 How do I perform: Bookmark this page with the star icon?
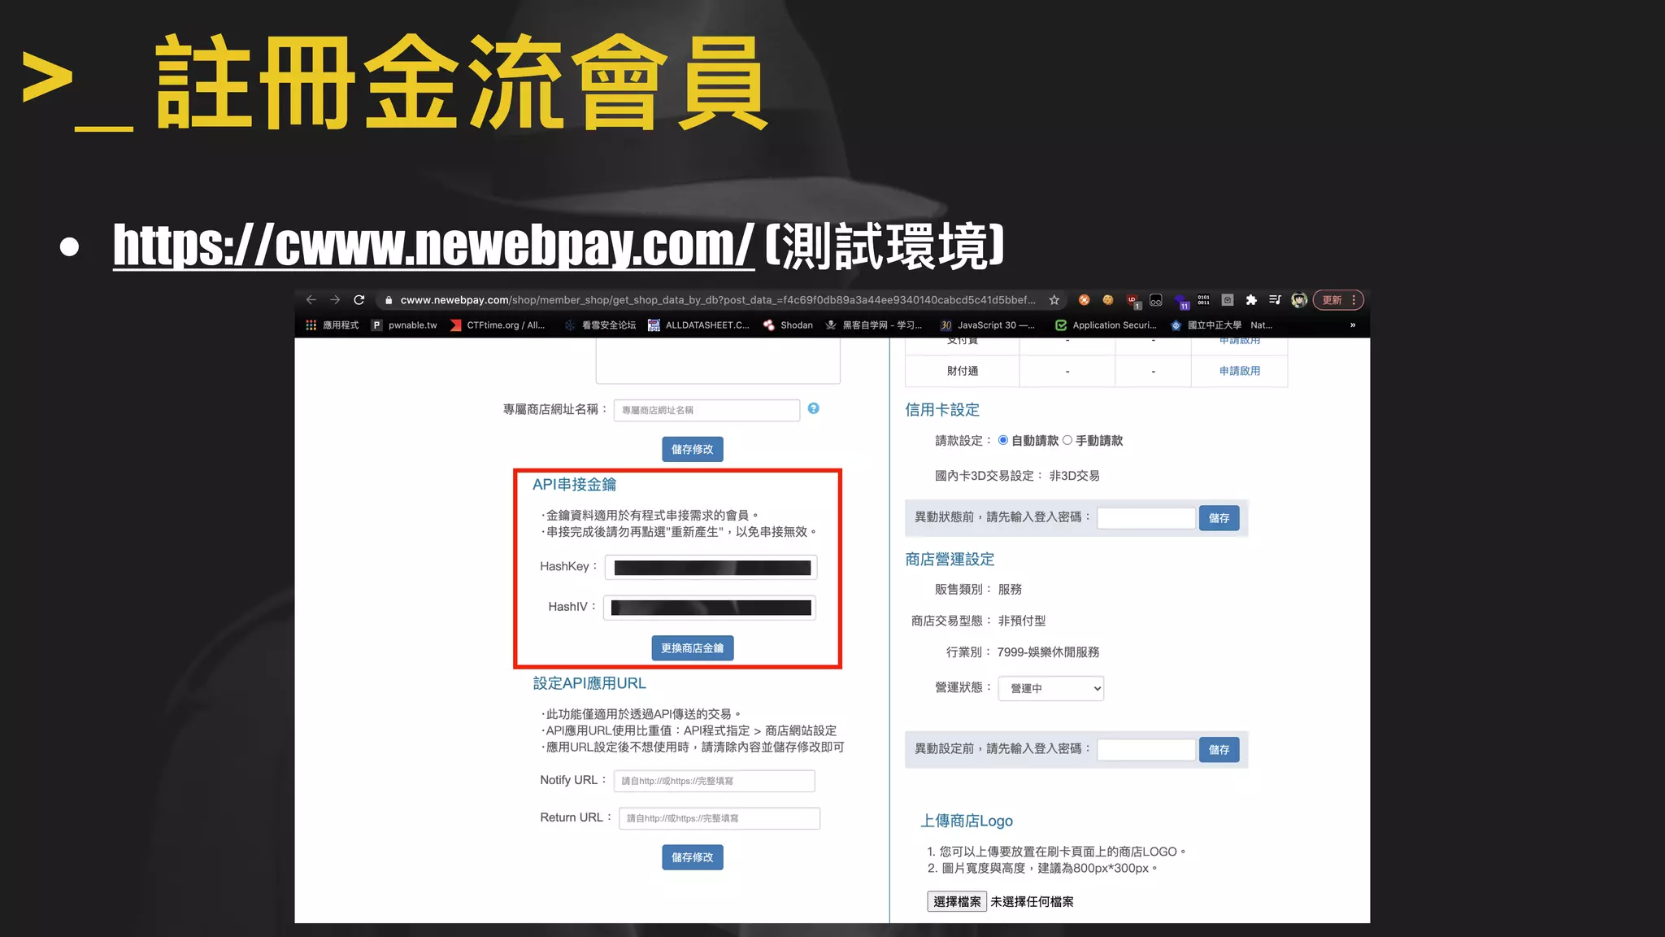click(x=1054, y=300)
